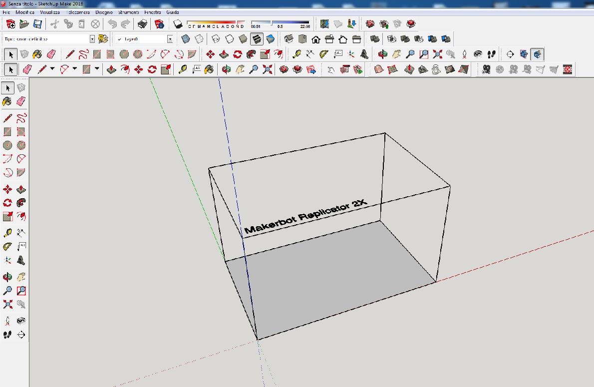Open the Telecamera menu
The image size is (594, 387).
pyautogui.click(x=77, y=12)
